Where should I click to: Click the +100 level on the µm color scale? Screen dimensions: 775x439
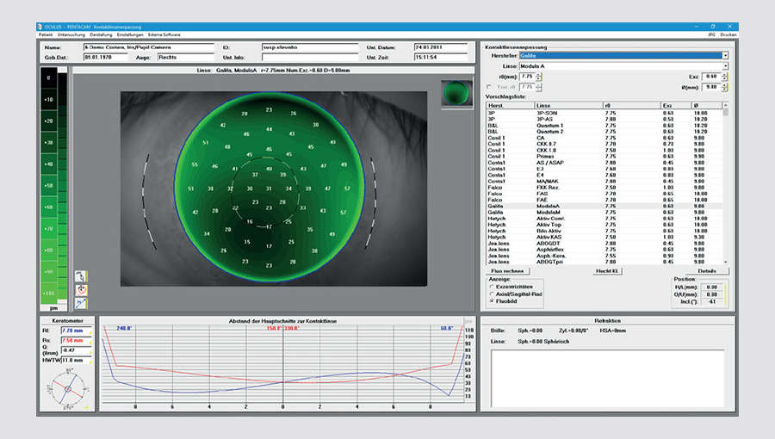[48, 294]
